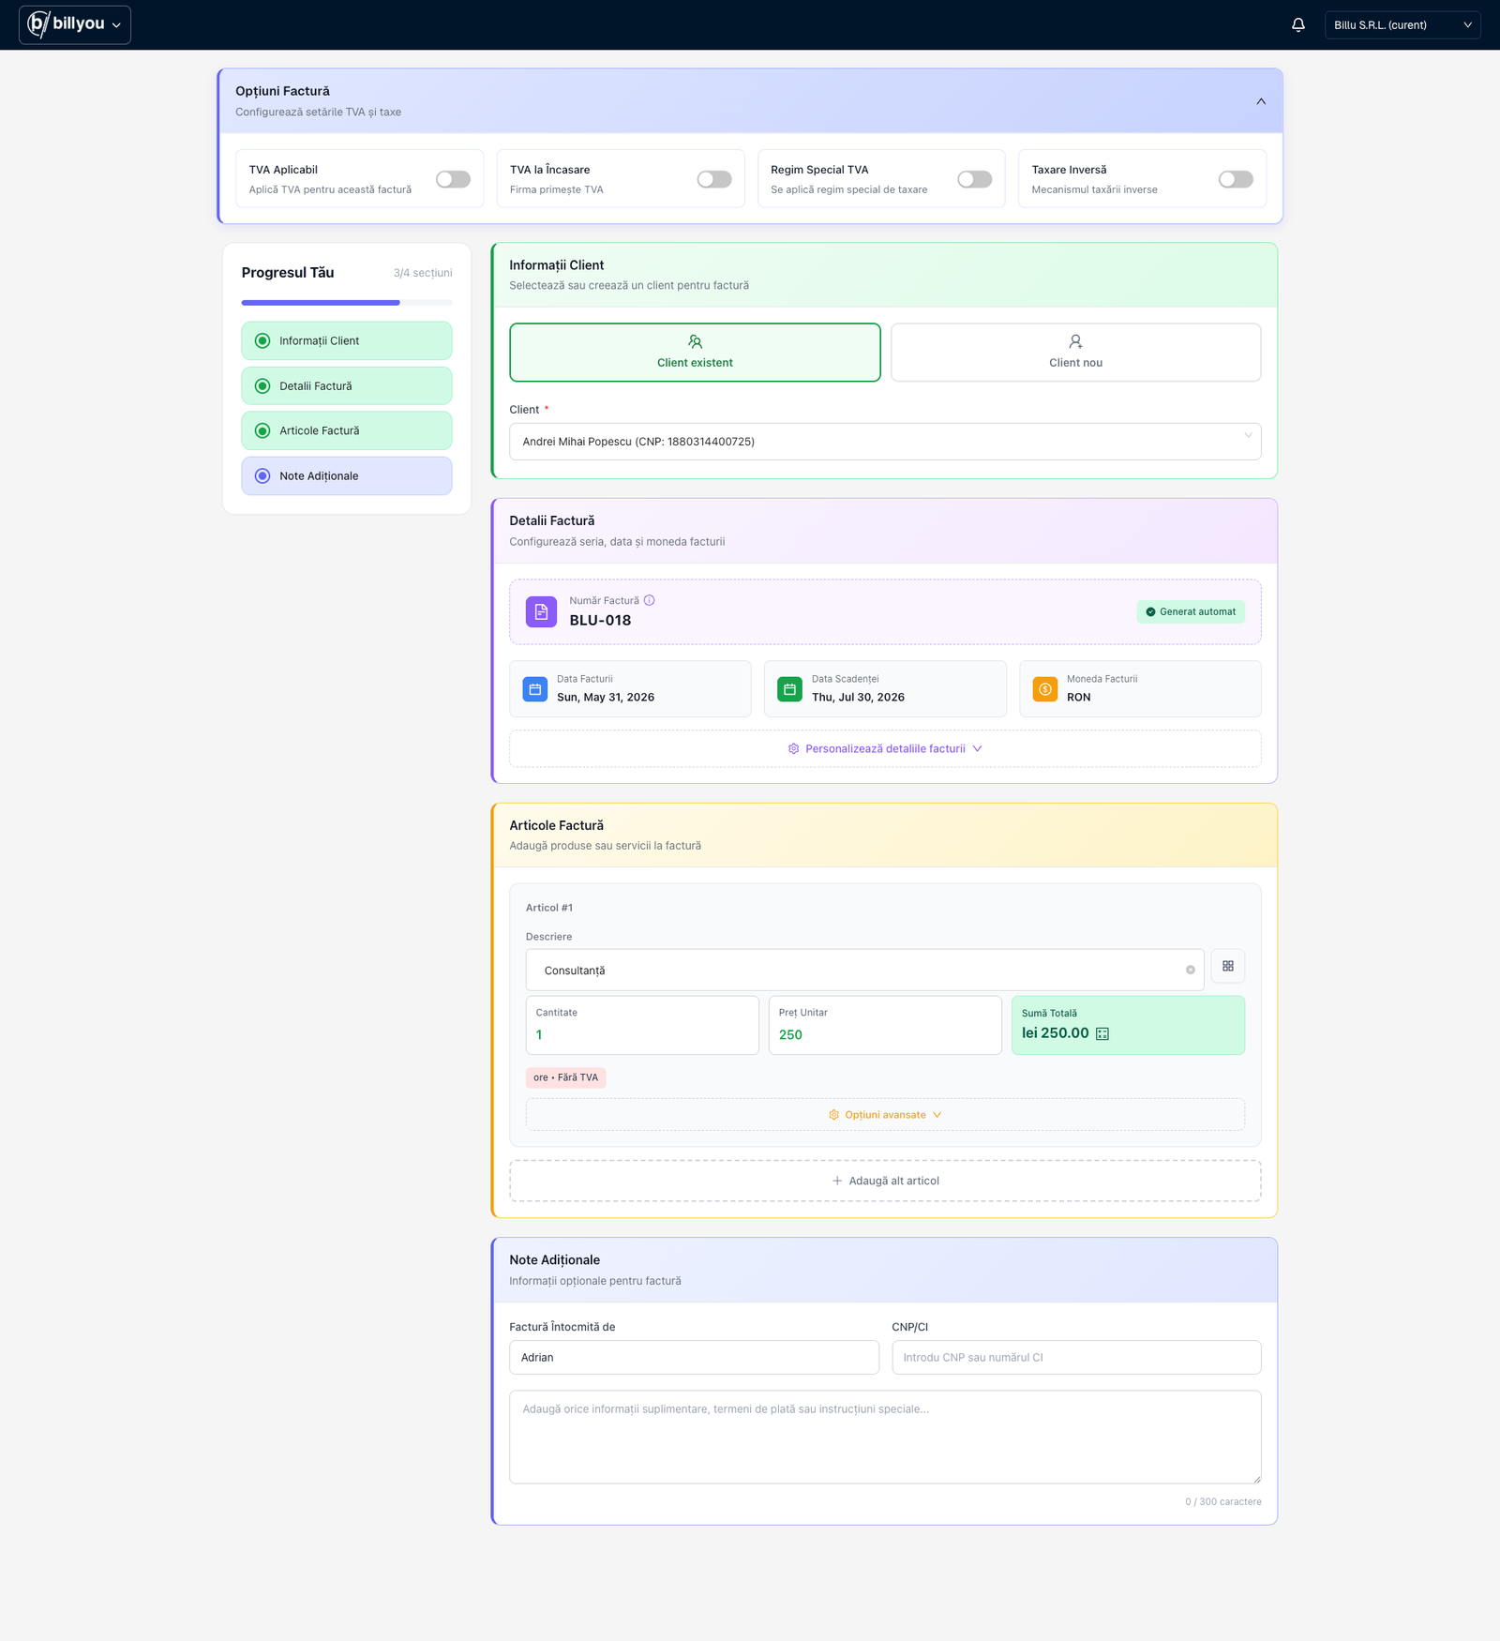This screenshot has width=1500, height=1641.
Task: Select the Client existent tab
Action: 695,353
